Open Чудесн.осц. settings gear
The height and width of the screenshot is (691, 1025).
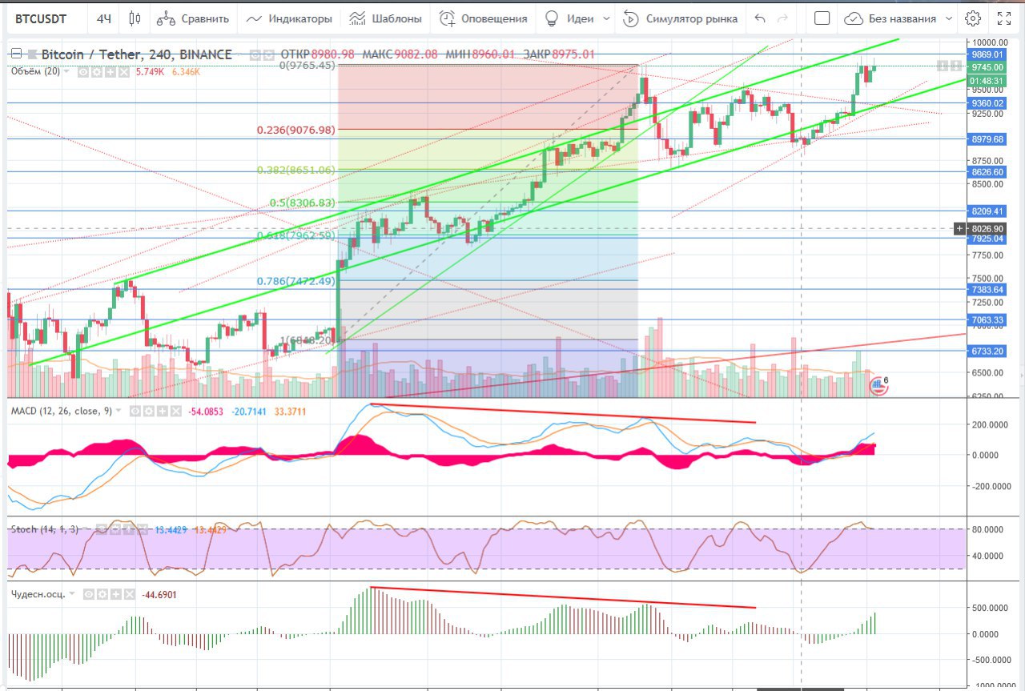click(x=102, y=594)
